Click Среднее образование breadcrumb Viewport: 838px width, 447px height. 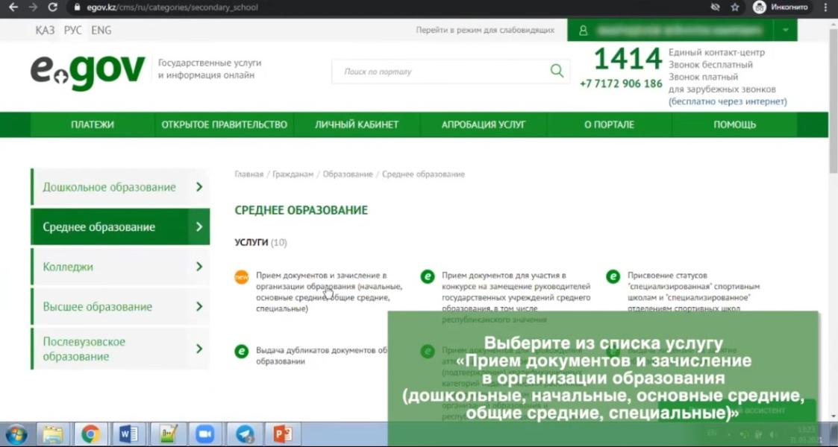click(423, 174)
